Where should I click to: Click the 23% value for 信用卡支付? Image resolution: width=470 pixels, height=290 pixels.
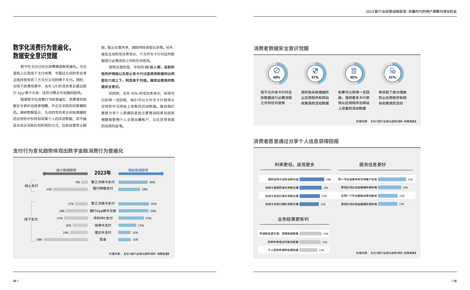click(141, 226)
